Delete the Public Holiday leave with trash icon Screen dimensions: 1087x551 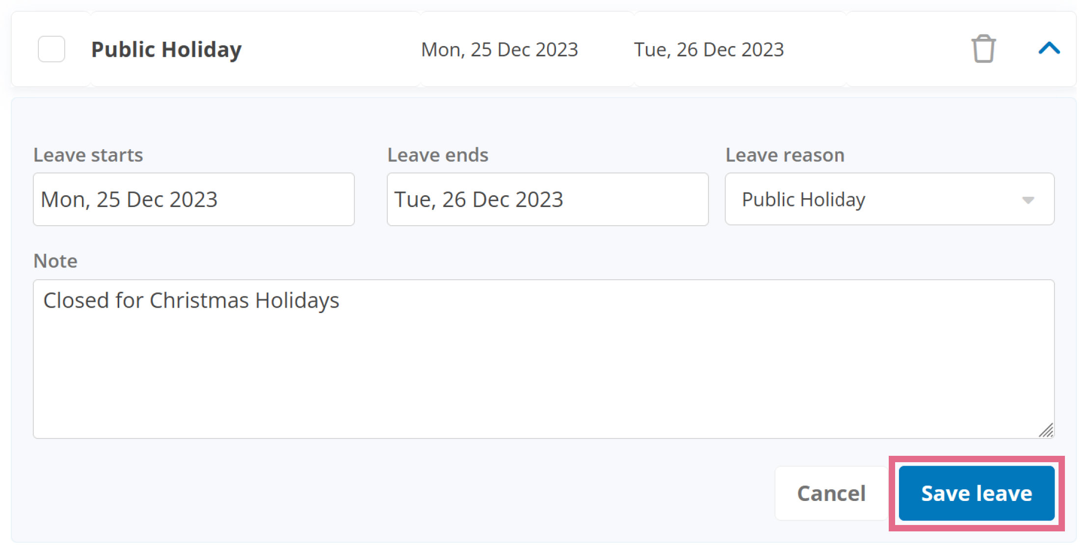pos(983,49)
